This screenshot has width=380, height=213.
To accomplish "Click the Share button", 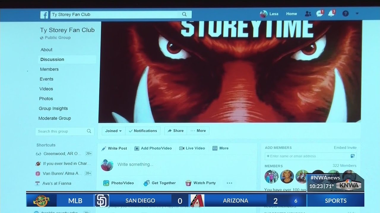I will pyautogui.click(x=175, y=131).
